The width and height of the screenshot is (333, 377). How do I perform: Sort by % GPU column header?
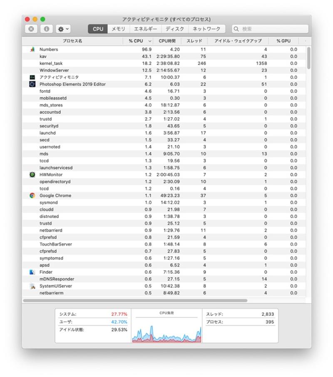point(283,41)
